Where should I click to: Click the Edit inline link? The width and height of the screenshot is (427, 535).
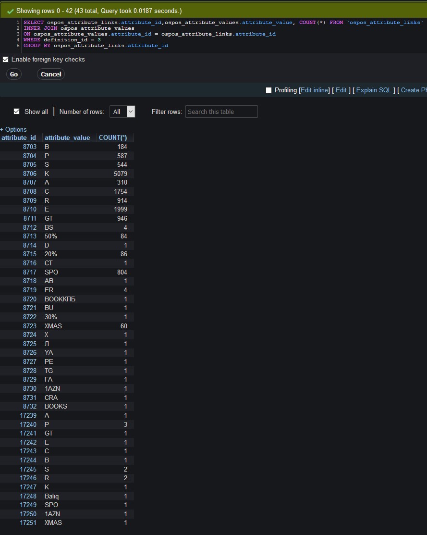(314, 90)
